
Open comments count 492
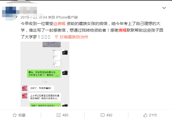coord(109,115)
